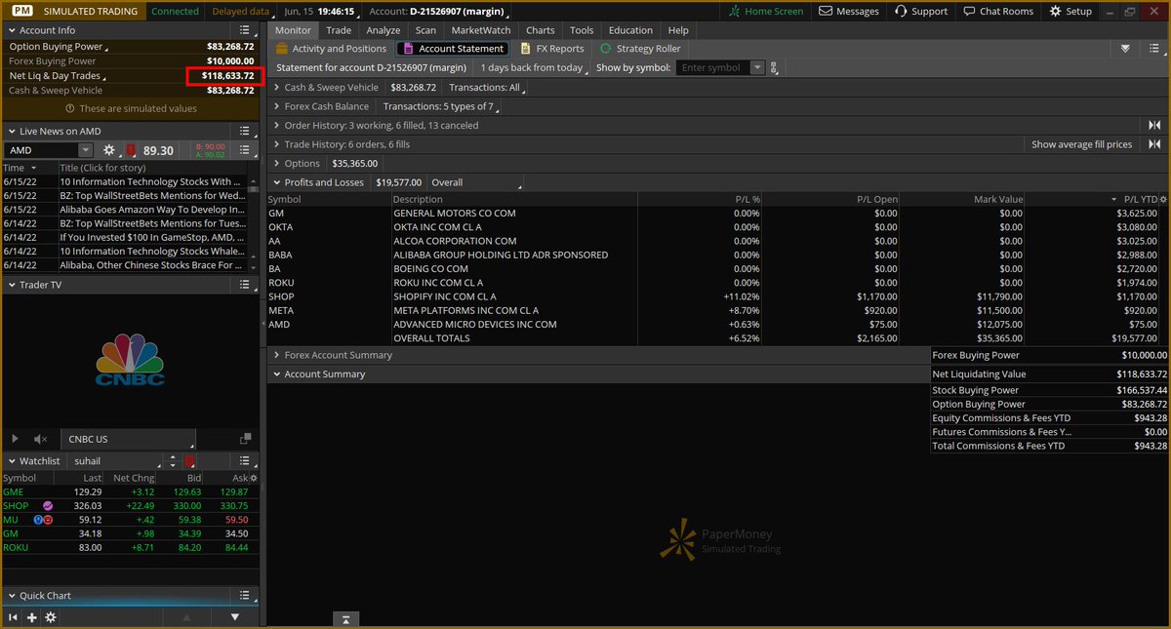Click red clipboard link icon beside AMD price
Screen dimensions: 1171x629
pyautogui.click(x=130, y=150)
